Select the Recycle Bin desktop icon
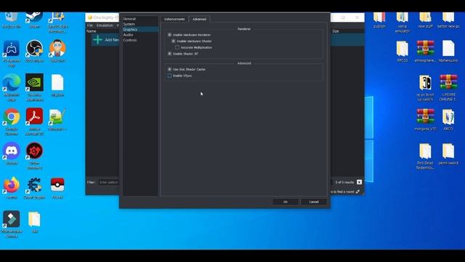Screen dimensions: 465x262 tap(12, 20)
